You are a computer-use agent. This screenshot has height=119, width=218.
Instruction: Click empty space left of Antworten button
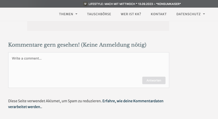[x=88, y=80]
